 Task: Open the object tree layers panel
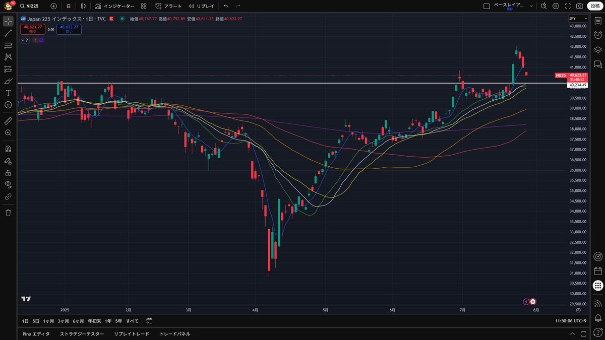pos(598,49)
